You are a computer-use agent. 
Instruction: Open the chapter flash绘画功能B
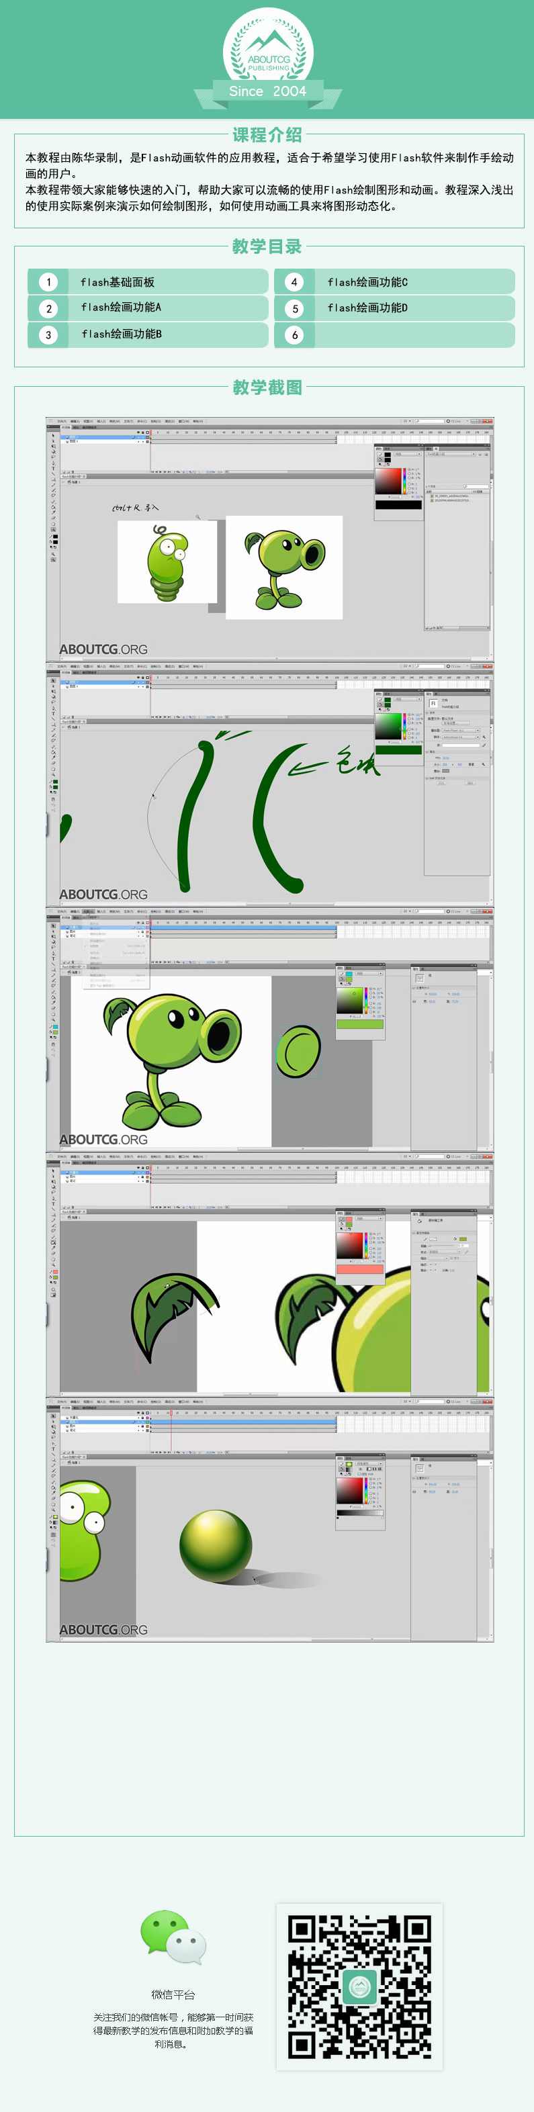(122, 334)
